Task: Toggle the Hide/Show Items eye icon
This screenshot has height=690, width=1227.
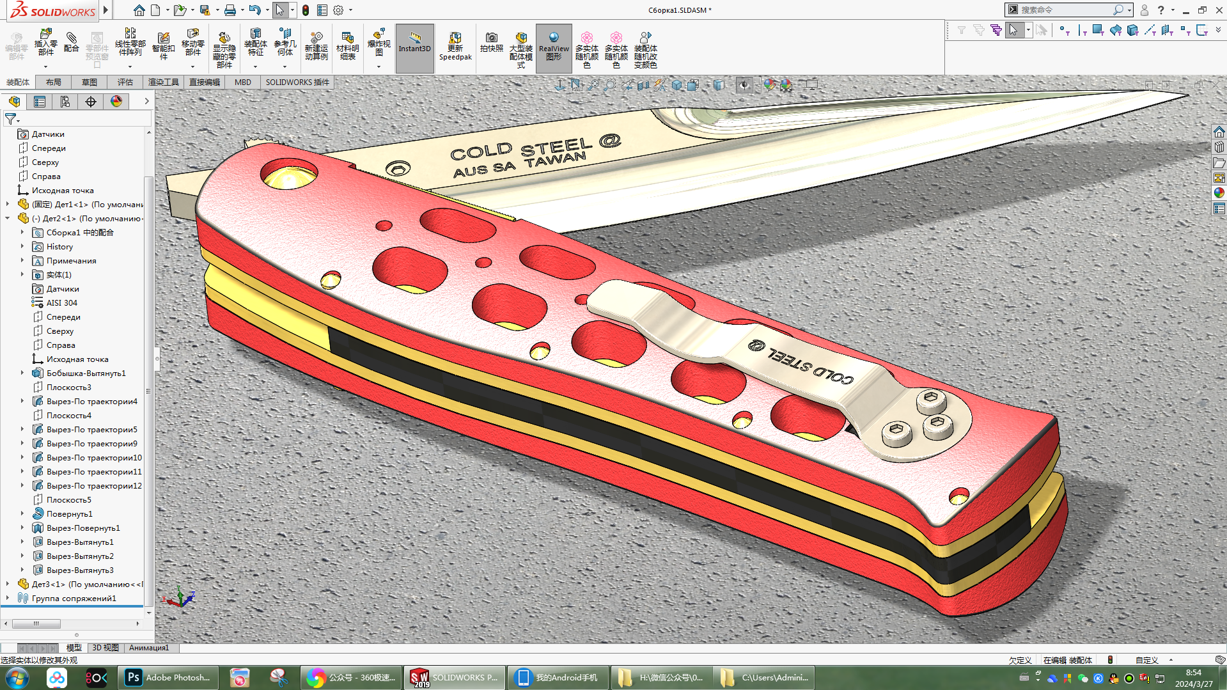Action: 744,85
